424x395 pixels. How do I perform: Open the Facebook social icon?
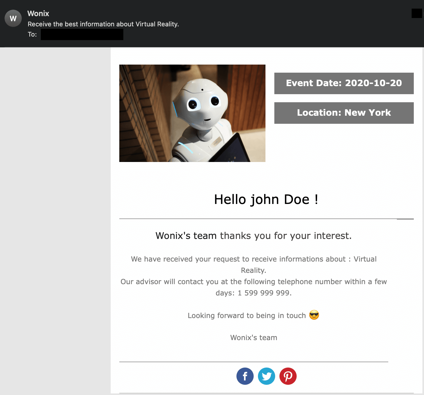pyautogui.click(x=245, y=376)
